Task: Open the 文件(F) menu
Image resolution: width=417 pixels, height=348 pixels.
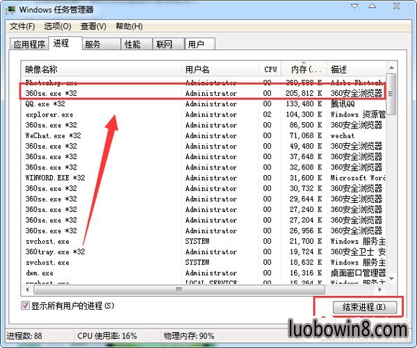Action: [x=22, y=26]
